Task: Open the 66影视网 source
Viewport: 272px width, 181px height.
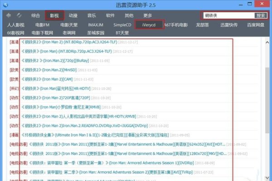Action: (x=16, y=33)
